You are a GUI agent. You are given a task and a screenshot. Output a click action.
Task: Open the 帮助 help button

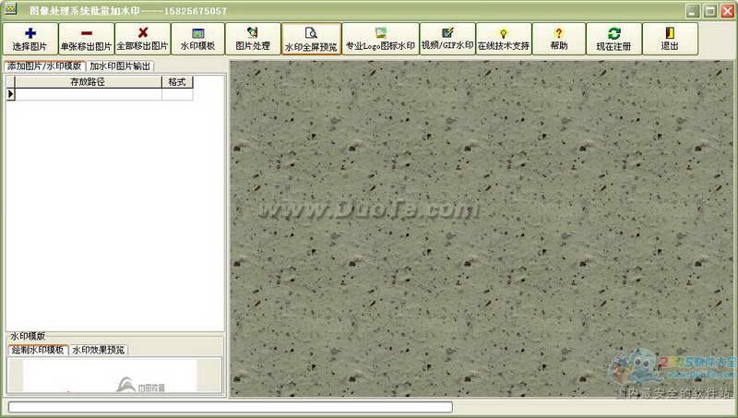click(559, 39)
